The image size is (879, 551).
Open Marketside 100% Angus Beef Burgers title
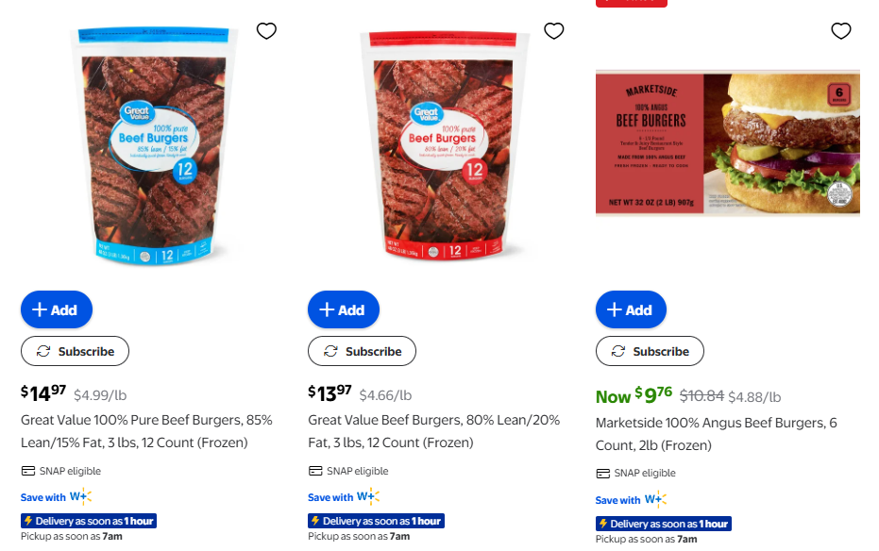[716, 434]
